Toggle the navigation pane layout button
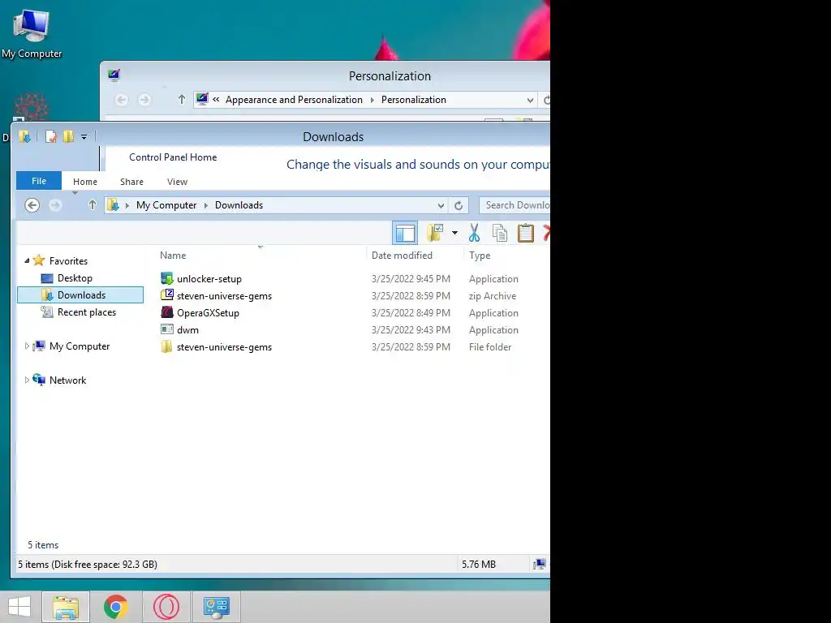The width and height of the screenshot is (831, 623). tap(405, 233)
